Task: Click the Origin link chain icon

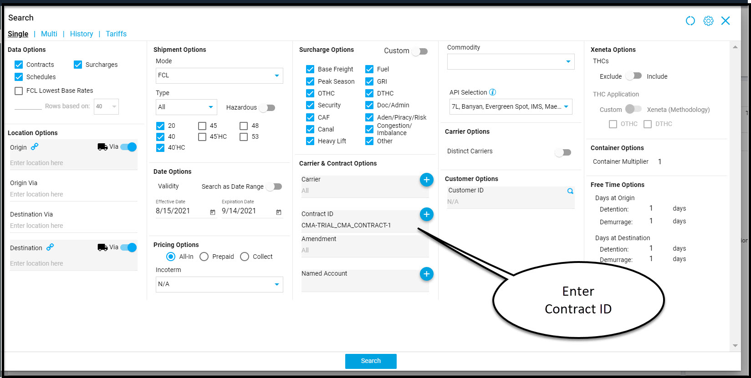Action: pos(35,147)
